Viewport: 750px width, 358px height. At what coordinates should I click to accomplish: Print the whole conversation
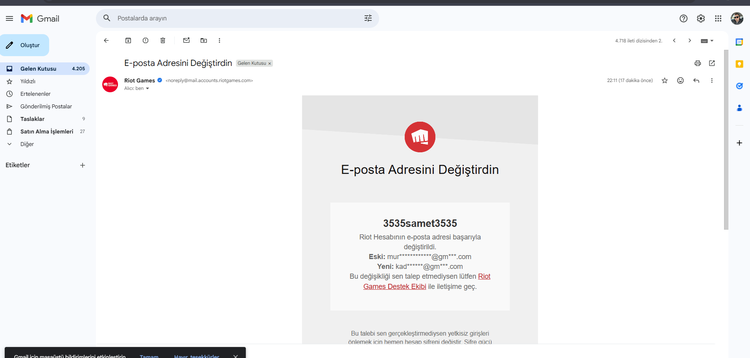pos(698,63)
